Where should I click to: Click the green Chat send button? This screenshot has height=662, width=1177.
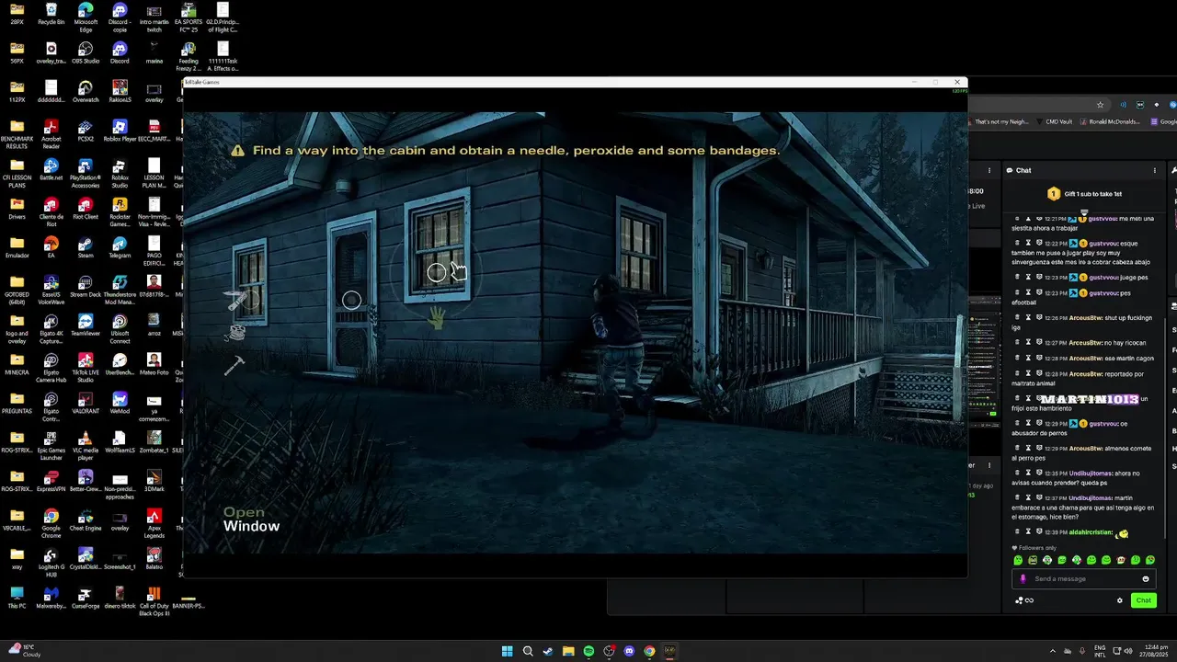point(1143,600)
